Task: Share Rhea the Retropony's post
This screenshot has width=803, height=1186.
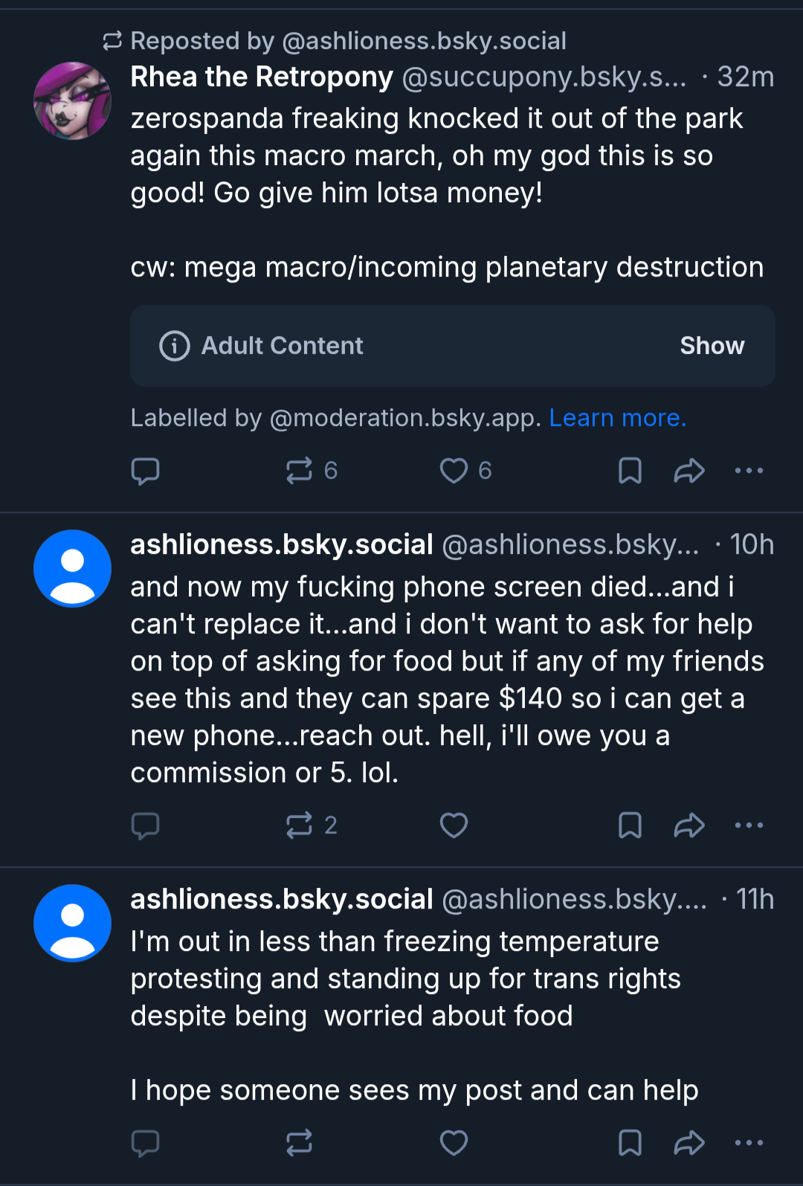Action: tap(689, 471)
